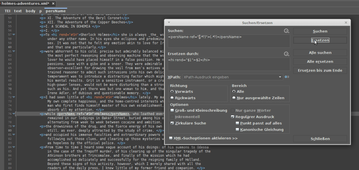Click the XPath settings gear icon
Screen dimensions: 359x170
pos(287,77)
